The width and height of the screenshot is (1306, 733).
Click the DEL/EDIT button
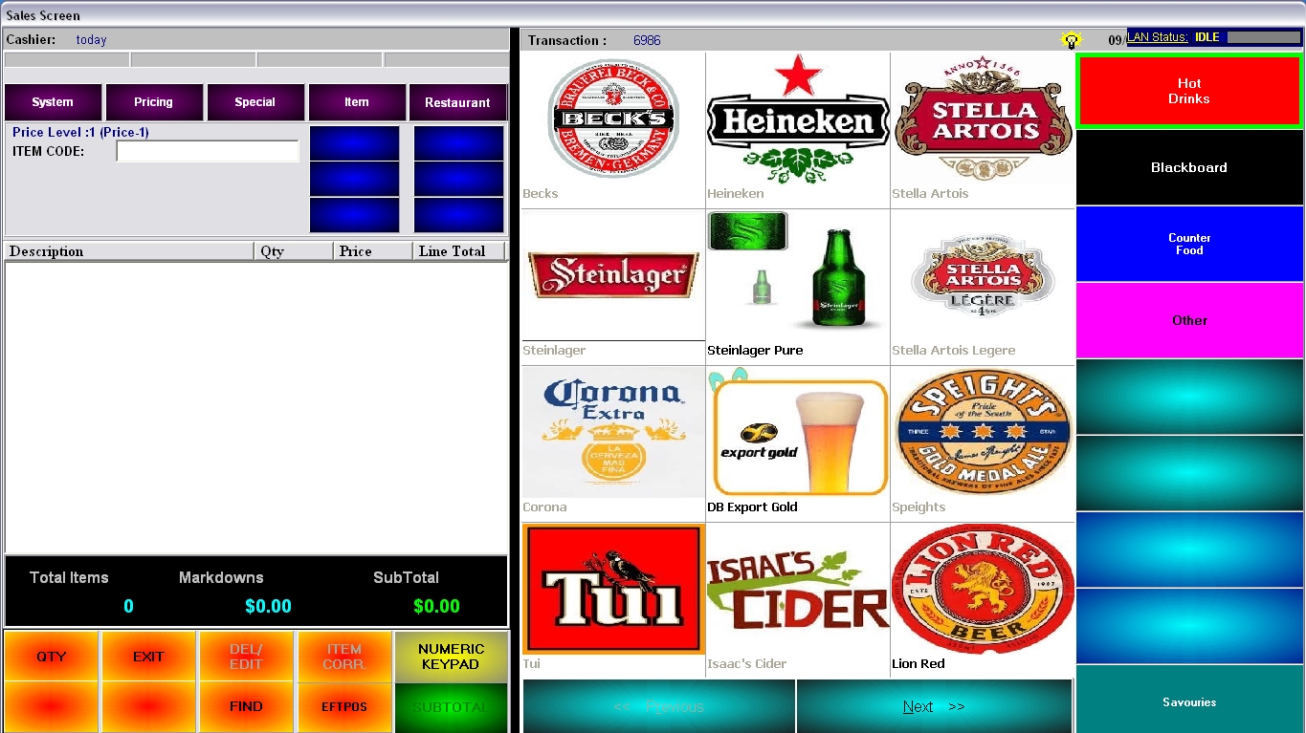[x=246, y=656]
